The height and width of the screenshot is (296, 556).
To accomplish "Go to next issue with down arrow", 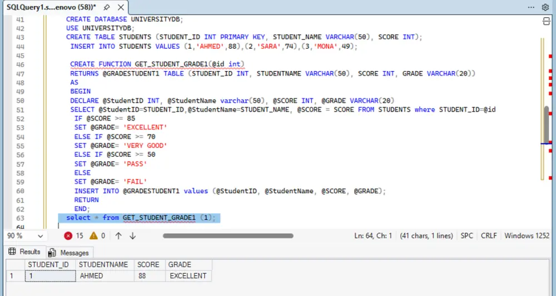I will tap(133, 236).
